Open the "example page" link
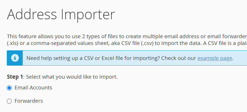247x112 pixels. [x=215, y=58]
